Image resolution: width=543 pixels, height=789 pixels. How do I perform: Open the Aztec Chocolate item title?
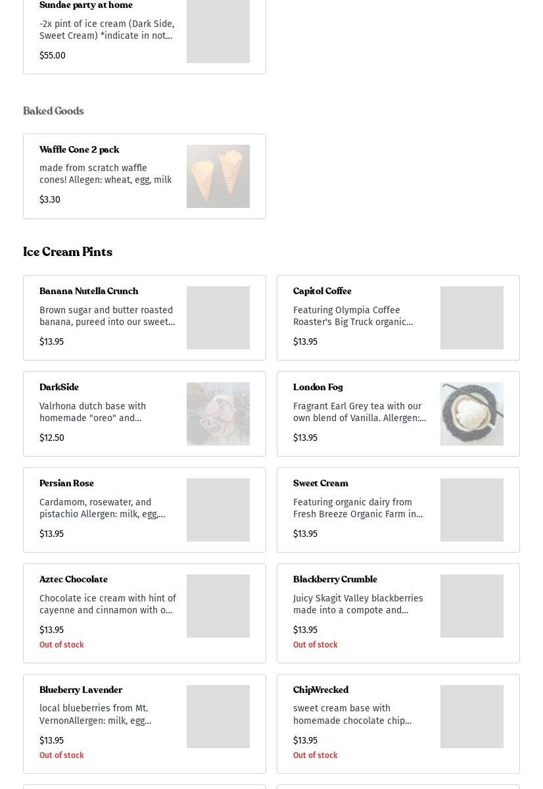click(x=73, y=580)
